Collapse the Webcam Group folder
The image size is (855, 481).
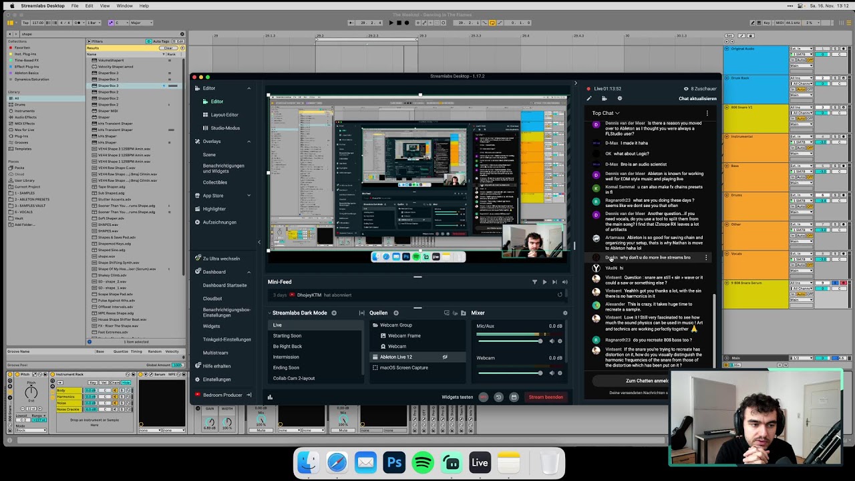click(x=375, y=325)
